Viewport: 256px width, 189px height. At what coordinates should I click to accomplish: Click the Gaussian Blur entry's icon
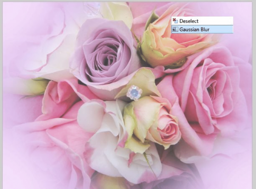[x=175, y=29]
